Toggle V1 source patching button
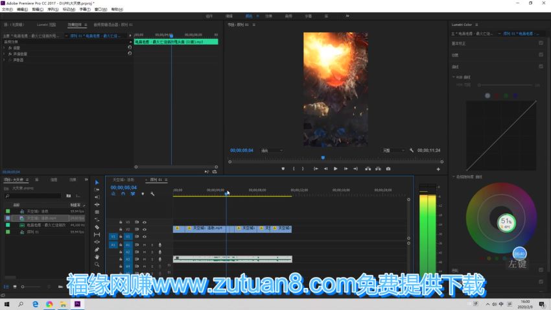The width and height of the screenshot is (551, 310). (113, 237)
